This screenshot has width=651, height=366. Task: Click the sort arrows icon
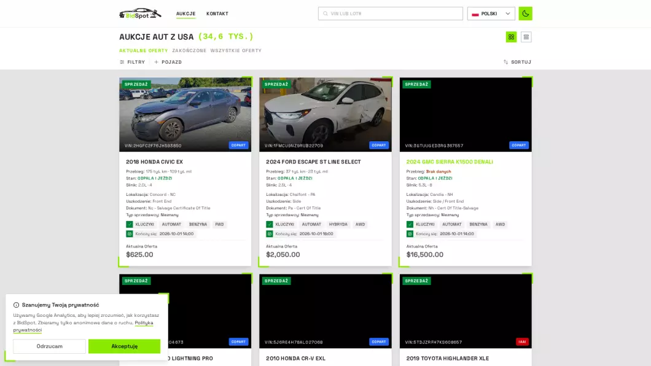(x=505, y=62)
